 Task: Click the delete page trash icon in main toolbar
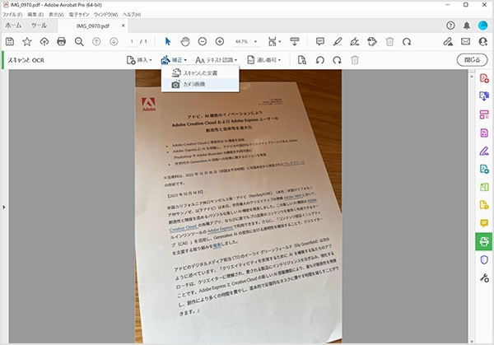389,41
